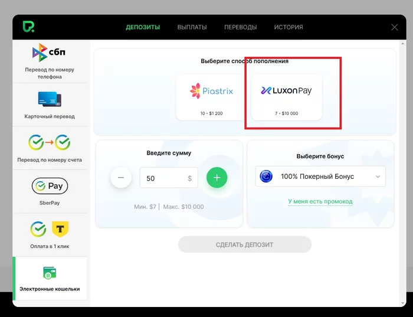Click the Карточный перевод label
This screenshot has width=413, height=317.
(x=50, y=116)
